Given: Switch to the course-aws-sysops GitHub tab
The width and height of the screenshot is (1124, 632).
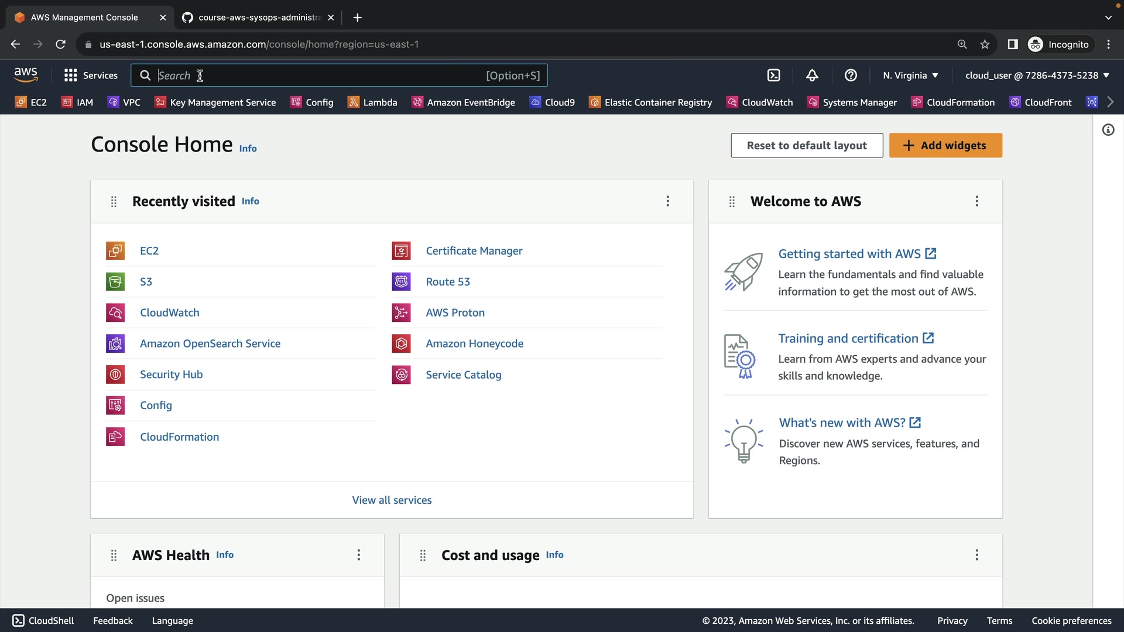Looking at the screenshot, I should tap(258, 18).
